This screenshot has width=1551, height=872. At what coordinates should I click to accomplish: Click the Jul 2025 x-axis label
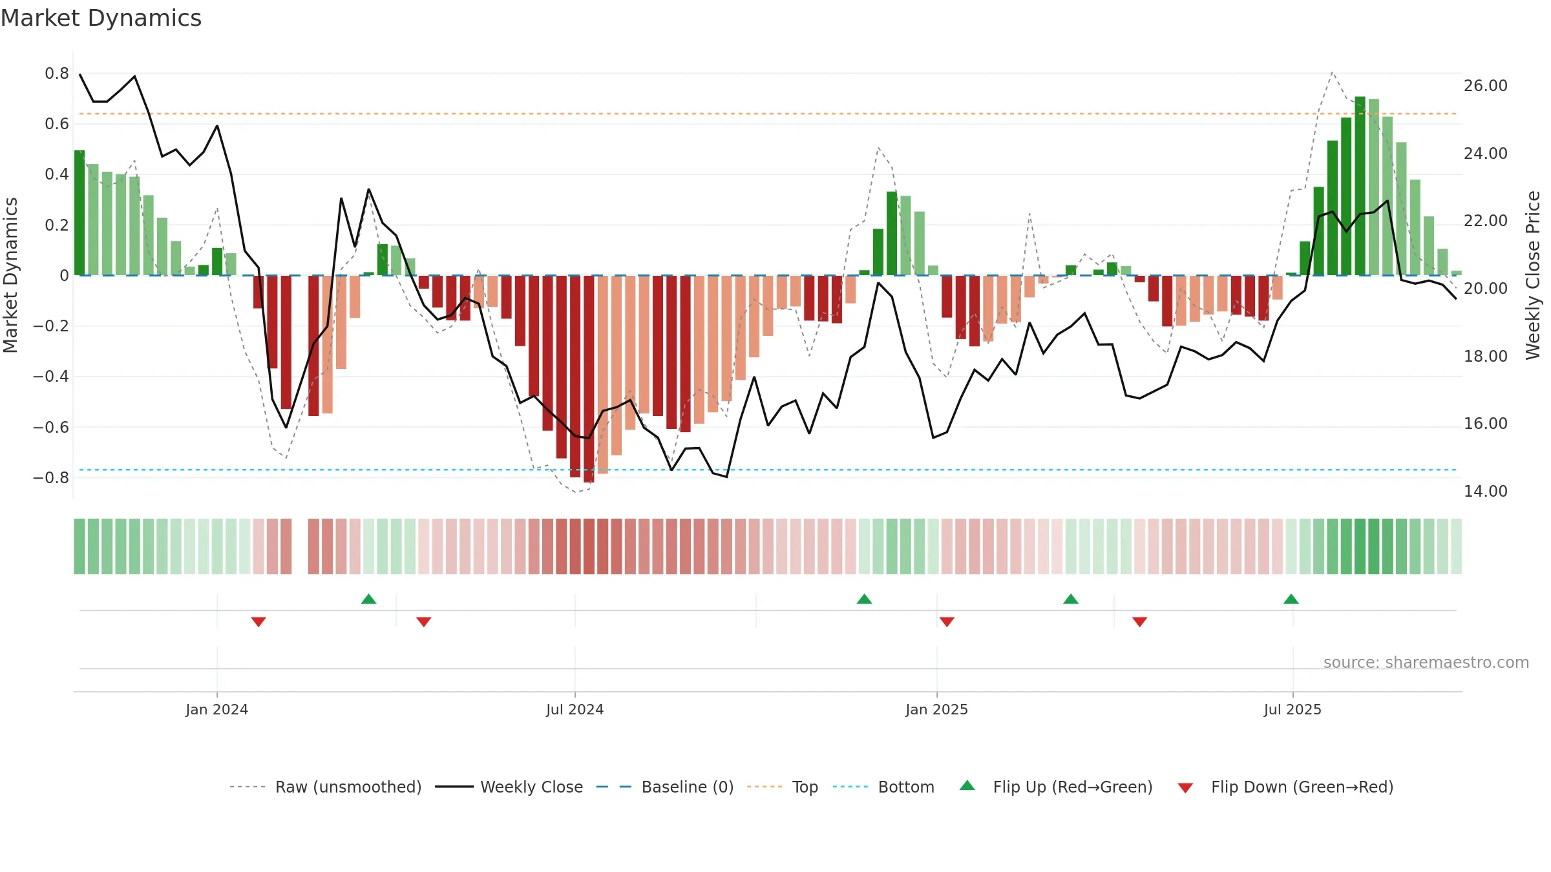(x=1292, y=709)
